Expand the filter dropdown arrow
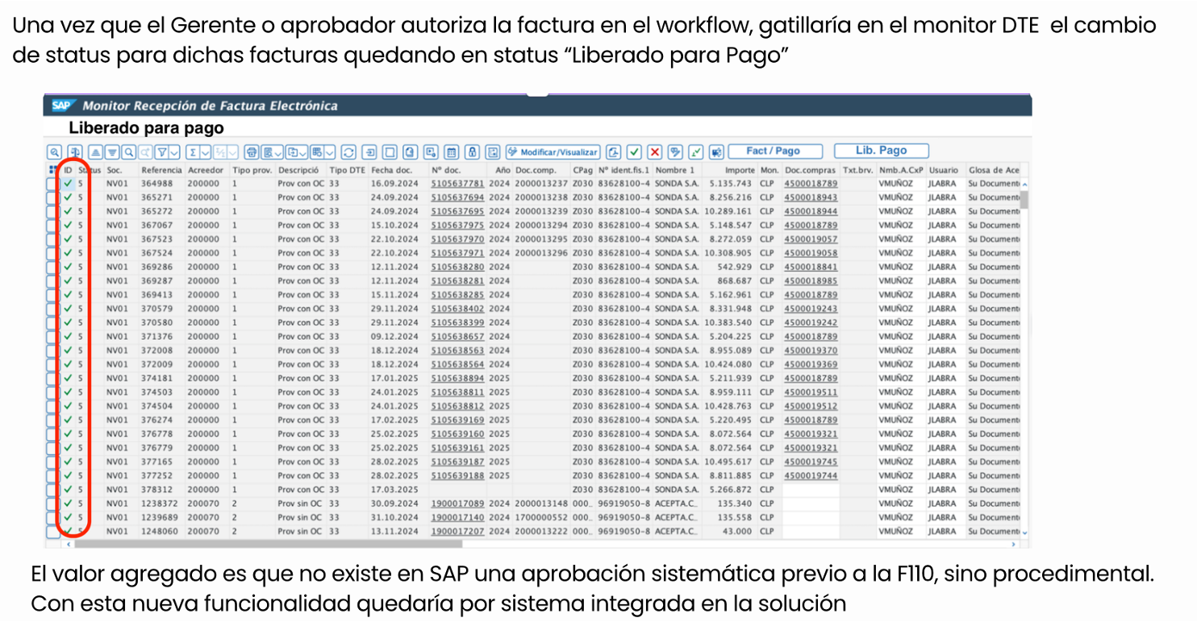The width and height of the screenshot is (1197, 622). [x=175, y=151]
